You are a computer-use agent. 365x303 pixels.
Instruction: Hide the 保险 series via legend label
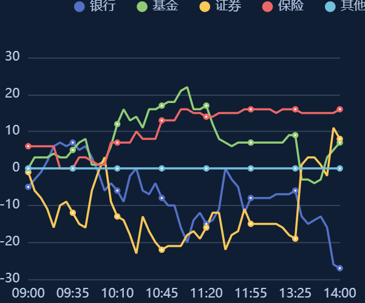click(291, 5)
